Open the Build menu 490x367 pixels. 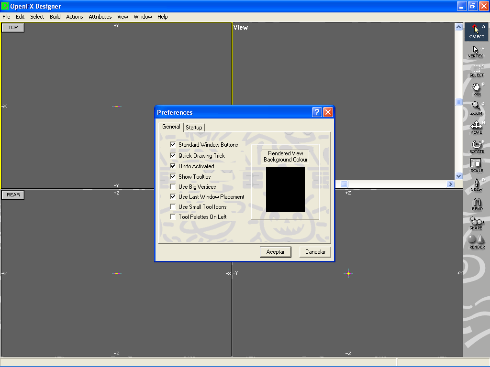pyautogui.click(x=55, y=17)
